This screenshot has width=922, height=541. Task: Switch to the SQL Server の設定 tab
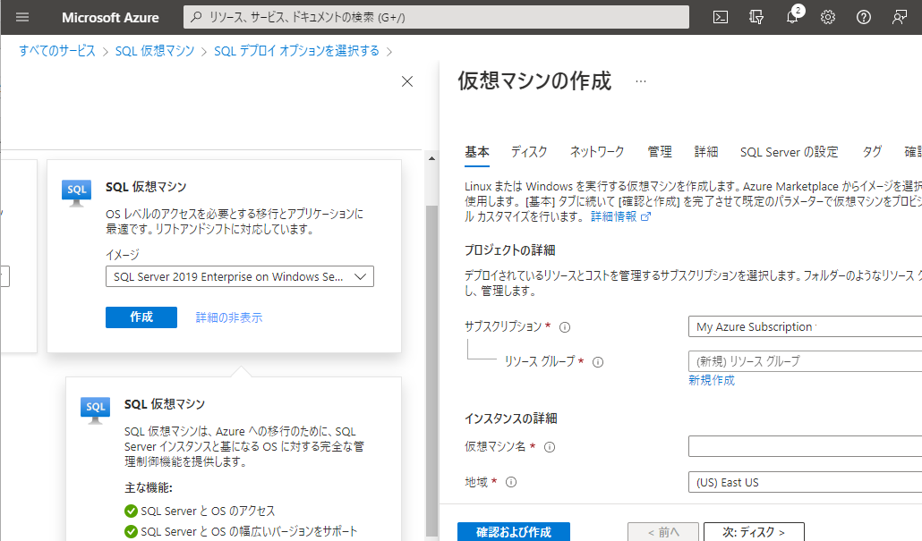point(789,152)
